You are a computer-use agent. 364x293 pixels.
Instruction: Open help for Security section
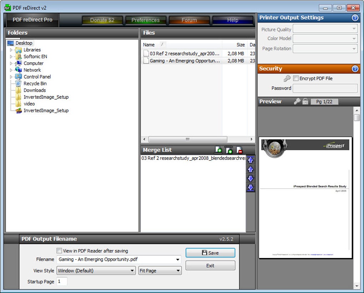(x=355, y=69)
